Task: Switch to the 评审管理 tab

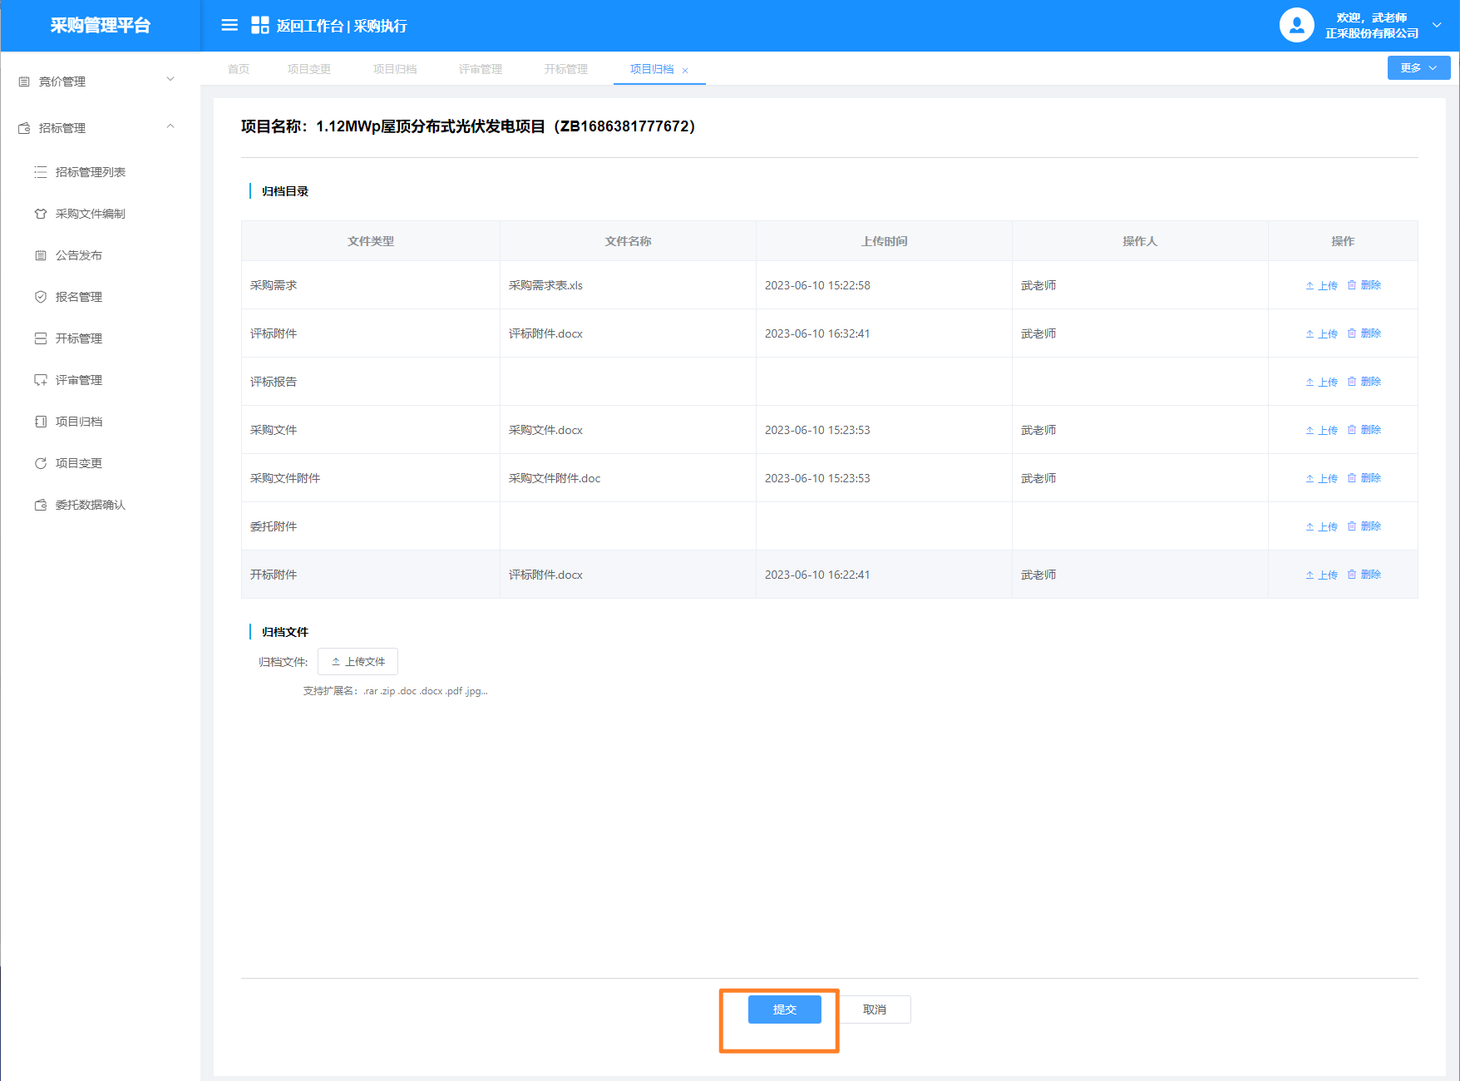Action: click(x=480, y=69)
